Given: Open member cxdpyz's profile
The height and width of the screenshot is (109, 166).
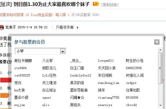Looking at the screenshot, I should (x=131, y=83).
